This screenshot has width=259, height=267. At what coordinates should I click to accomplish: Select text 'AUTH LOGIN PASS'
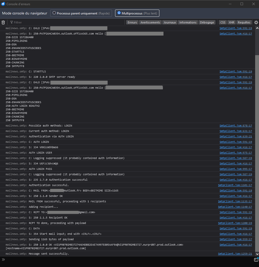coord(40,169)
